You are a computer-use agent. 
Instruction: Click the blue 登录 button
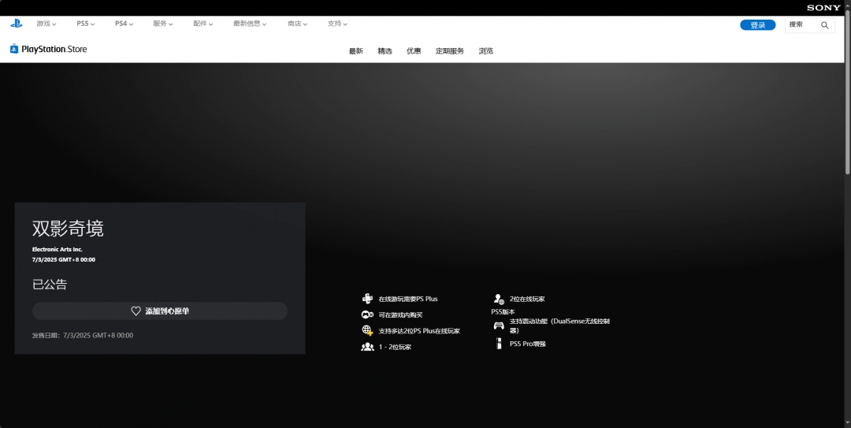tap(757, 25)
